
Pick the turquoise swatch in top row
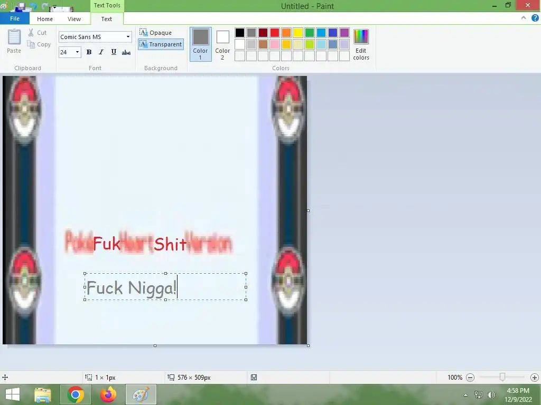(321, 33)
